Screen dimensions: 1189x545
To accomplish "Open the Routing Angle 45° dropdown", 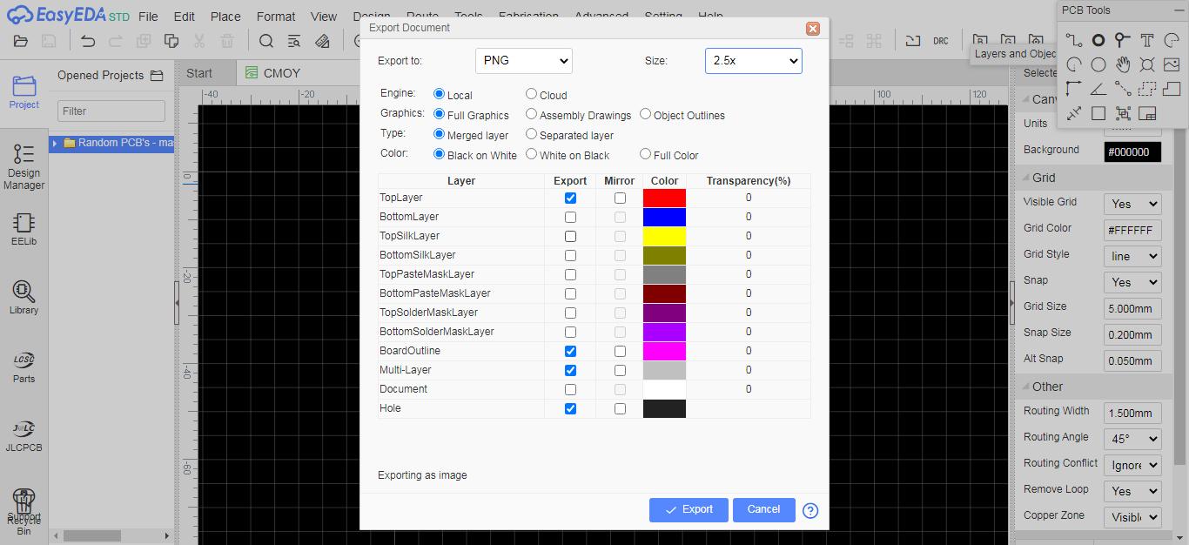I will (x=1132, y=439).
